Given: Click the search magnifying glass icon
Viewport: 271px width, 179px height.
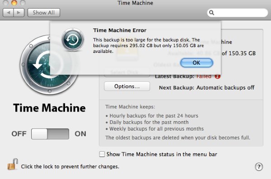Looking at the screenshot, I should pyautogui.click(x=211, y=13).
